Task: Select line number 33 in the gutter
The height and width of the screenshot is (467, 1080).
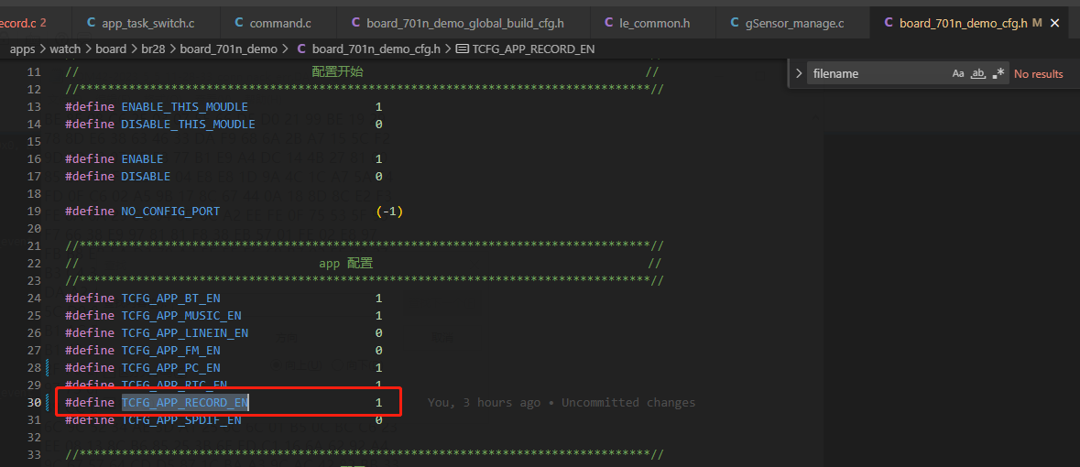Action: pos(35,454)
